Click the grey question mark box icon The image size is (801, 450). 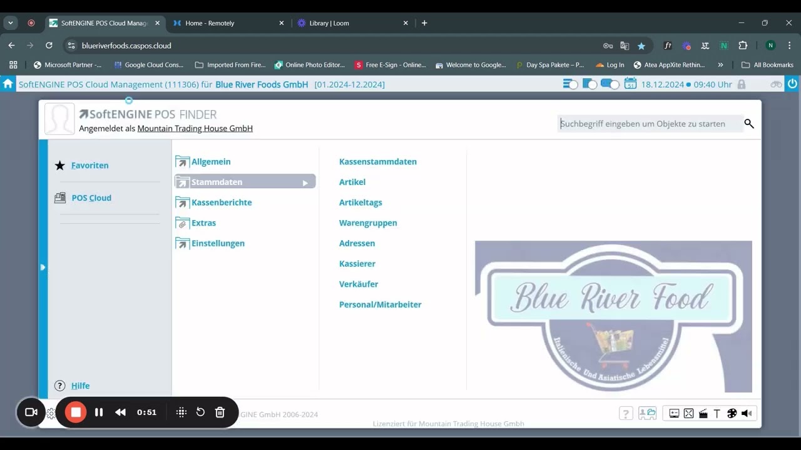click(x=626, y=413)
